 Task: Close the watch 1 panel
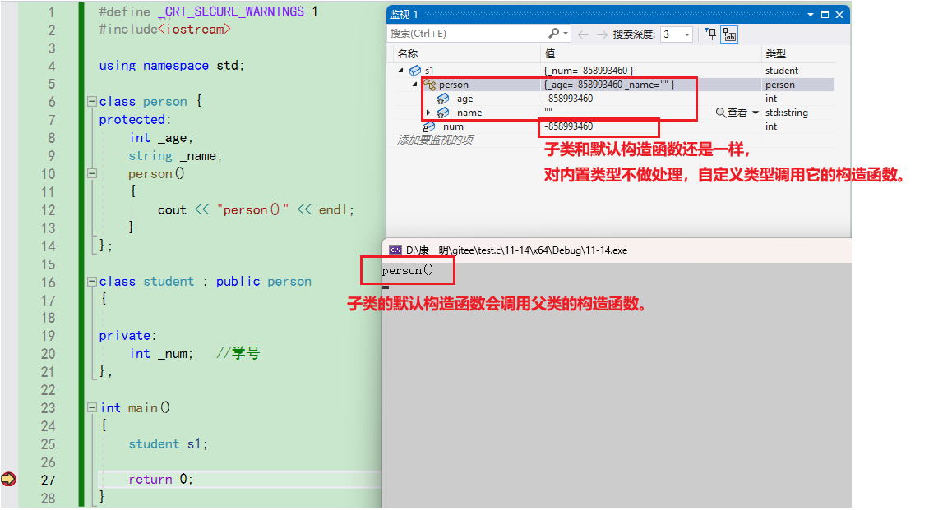pos(839,15)
